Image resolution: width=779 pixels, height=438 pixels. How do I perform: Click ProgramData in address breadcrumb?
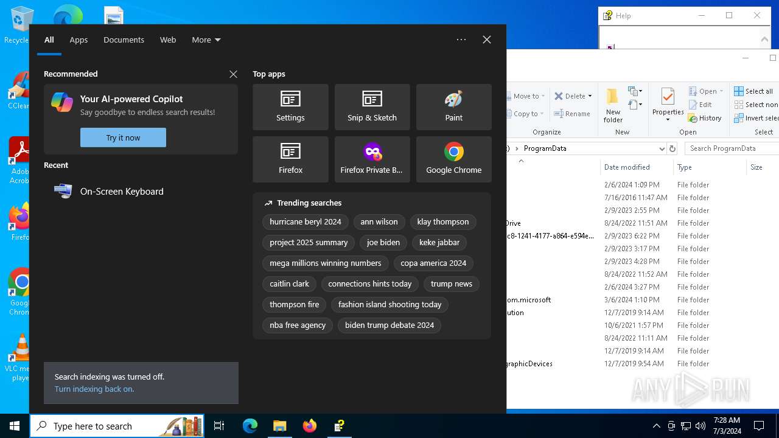[545, 148]
